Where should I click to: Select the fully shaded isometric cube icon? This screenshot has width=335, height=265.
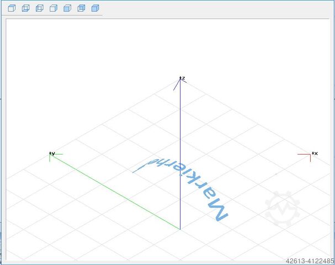95,8
